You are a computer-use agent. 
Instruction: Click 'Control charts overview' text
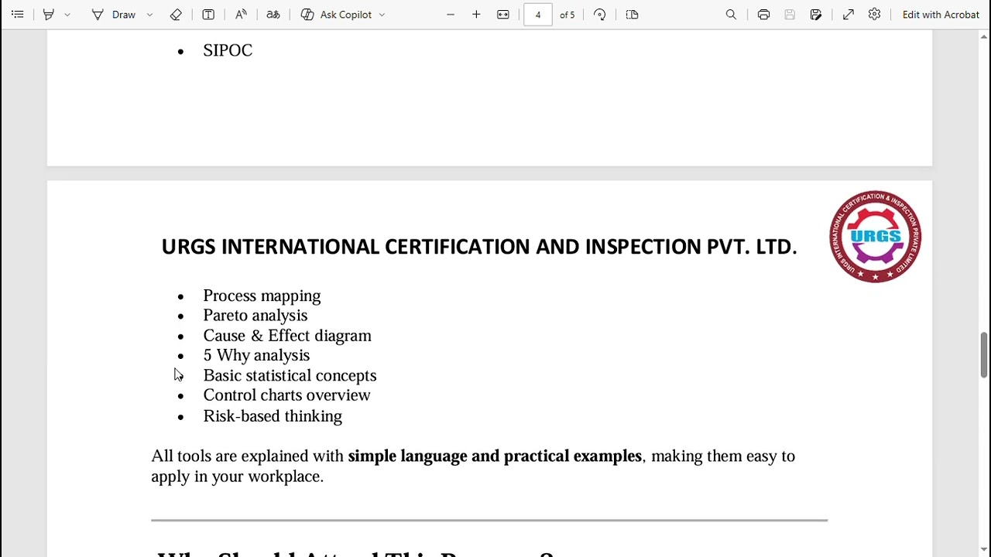coord(286,395)
